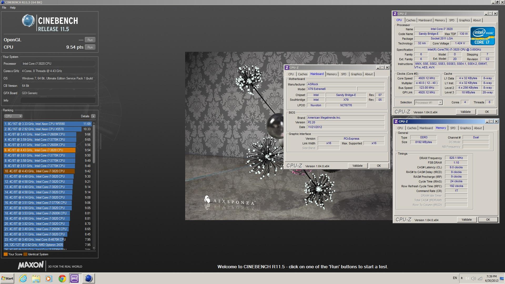Open CPU tab in Mainboard CPU-Z window

tap(291, 74)
